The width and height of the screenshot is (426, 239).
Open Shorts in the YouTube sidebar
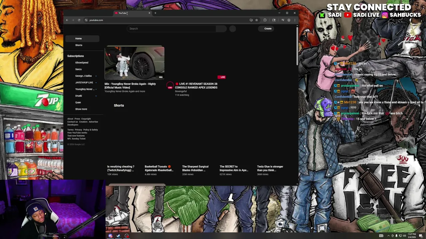coord(82,45)
